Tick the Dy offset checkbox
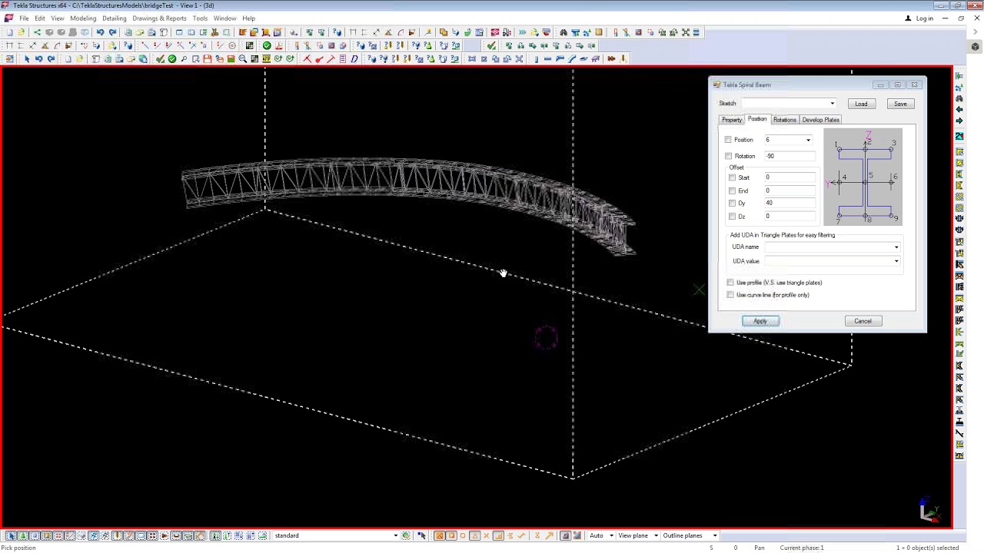The image size is (984, 553). coord(732,203)
